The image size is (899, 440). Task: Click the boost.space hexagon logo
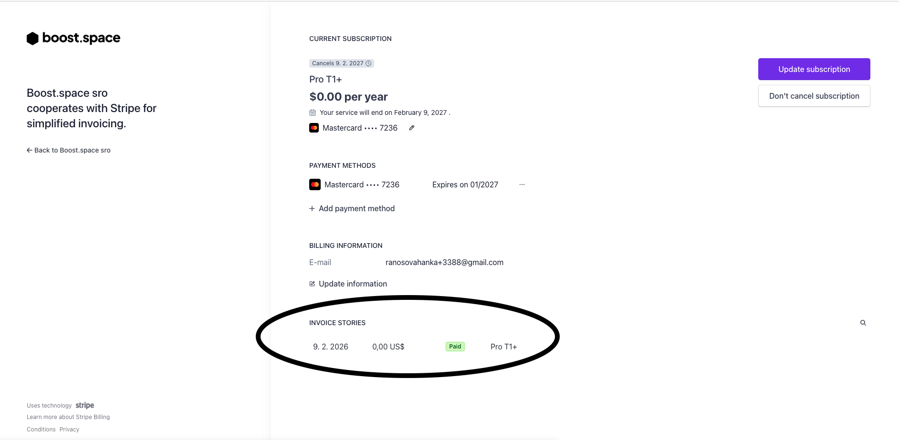[x=32, y=39]
